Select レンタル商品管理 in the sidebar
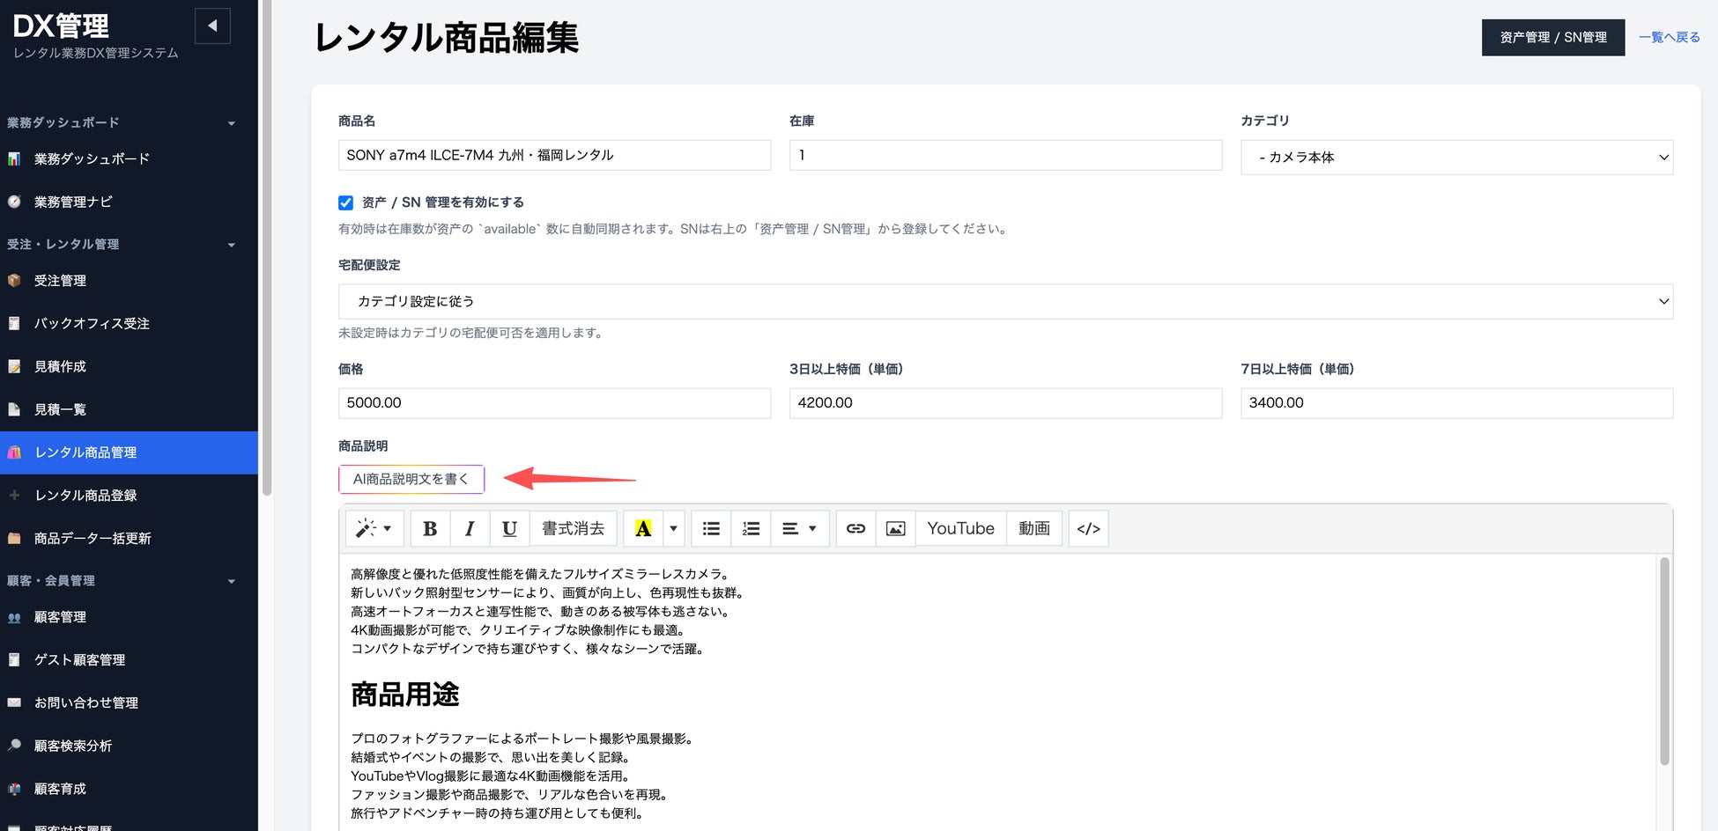Image resolution: width=1718 pixels, height=831 pixels. tap(129, 452)
